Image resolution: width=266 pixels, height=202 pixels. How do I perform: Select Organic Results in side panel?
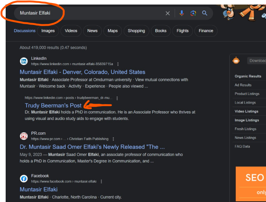point(248,76)
